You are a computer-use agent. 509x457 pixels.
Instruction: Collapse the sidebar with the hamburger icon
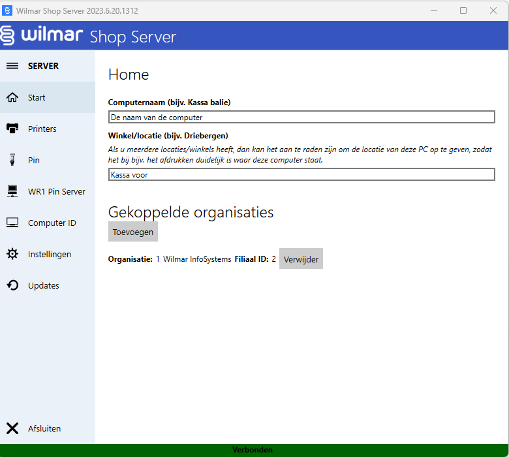pyautogui.click(x=12, y=66)
